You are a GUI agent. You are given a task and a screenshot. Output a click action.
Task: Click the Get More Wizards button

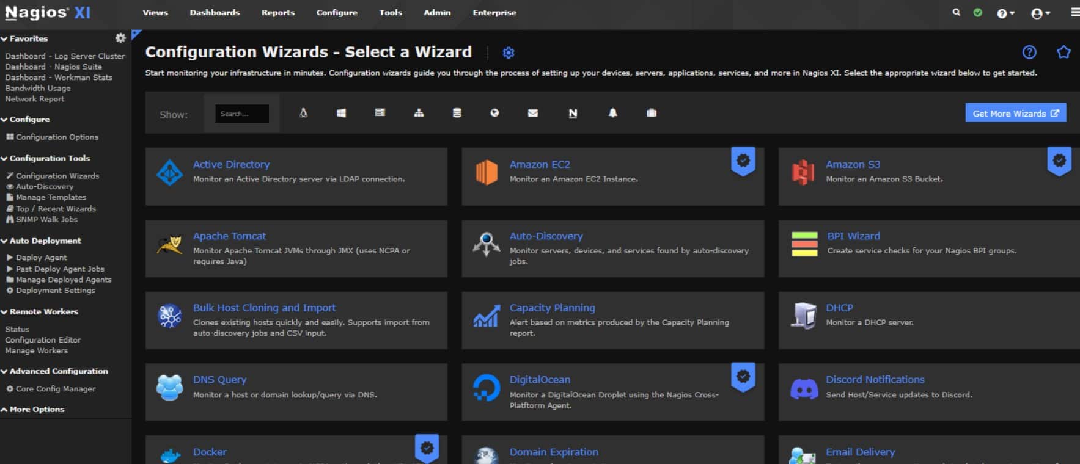pos(1015,113)
